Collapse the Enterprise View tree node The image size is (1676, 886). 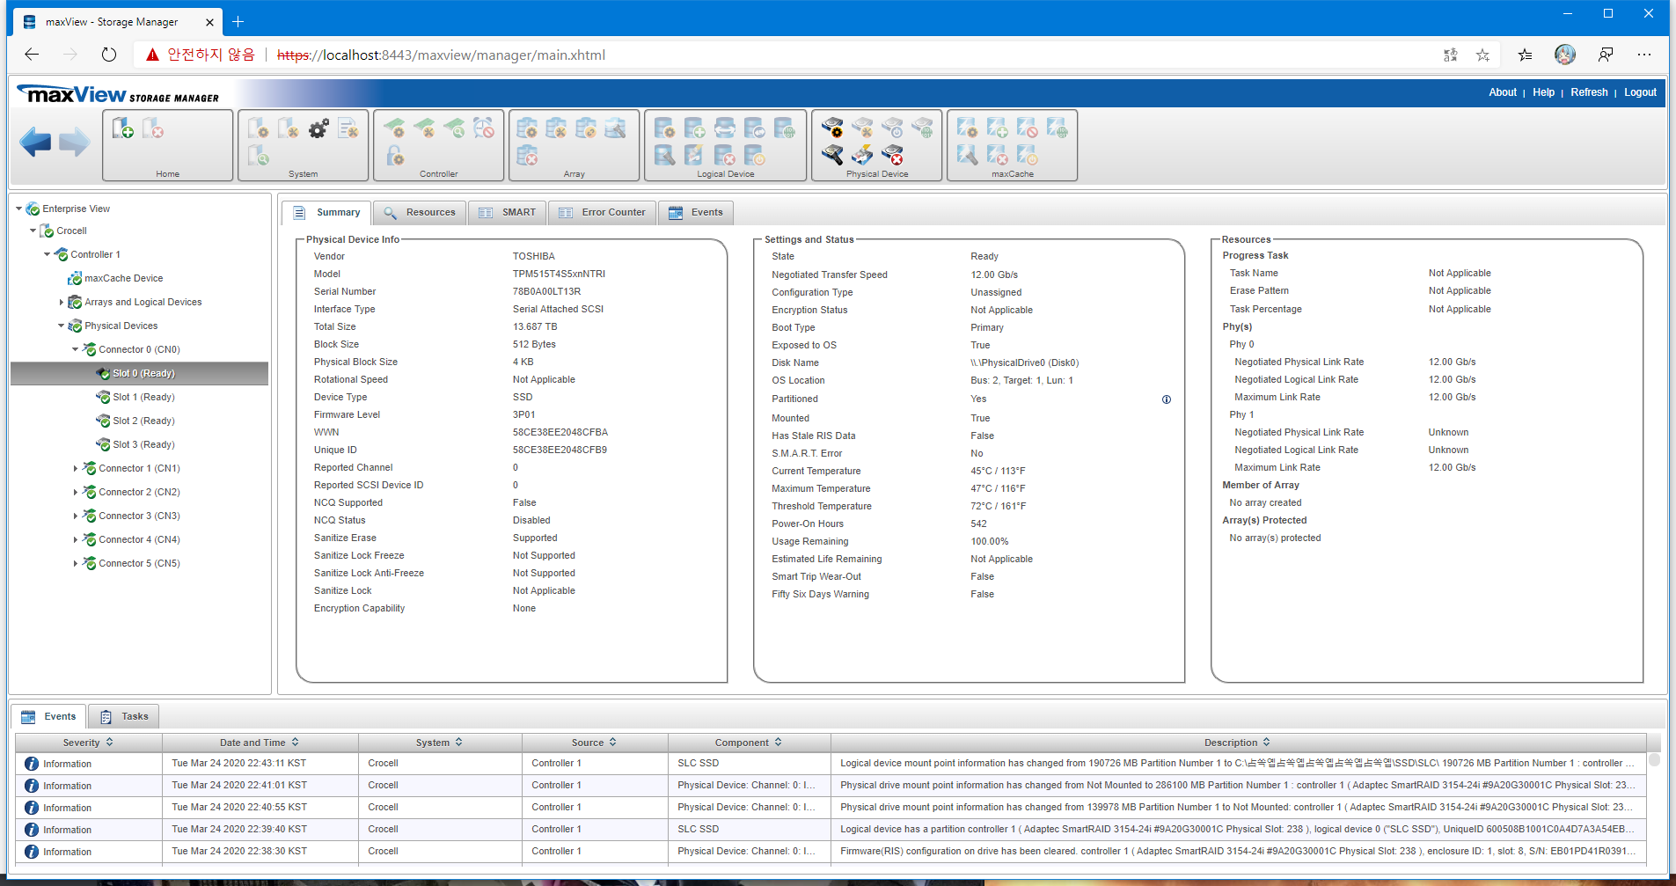pyautogui.click(x=18, y=209)
